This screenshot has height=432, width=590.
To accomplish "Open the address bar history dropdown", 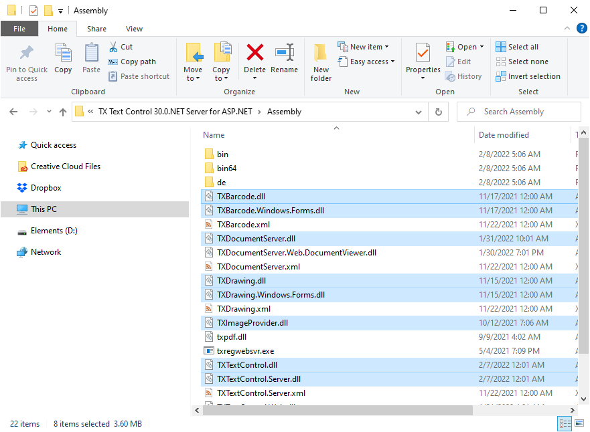I will coord(419,112).
